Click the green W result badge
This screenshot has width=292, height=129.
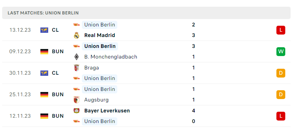coord(281,51)
